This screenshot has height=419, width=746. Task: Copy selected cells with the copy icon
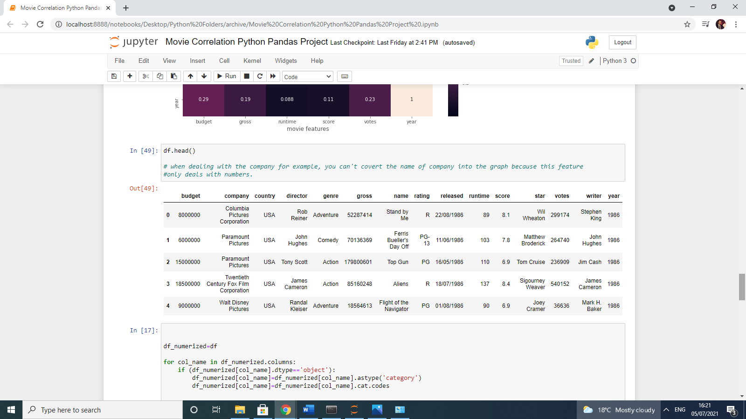[x=159, y=76]
